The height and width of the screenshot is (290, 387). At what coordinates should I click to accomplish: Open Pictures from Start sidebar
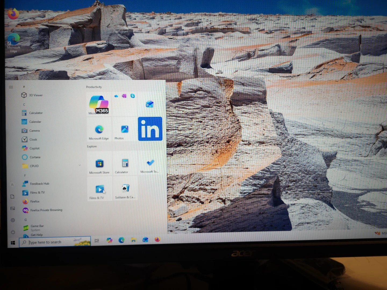click(x=13, y=208)
